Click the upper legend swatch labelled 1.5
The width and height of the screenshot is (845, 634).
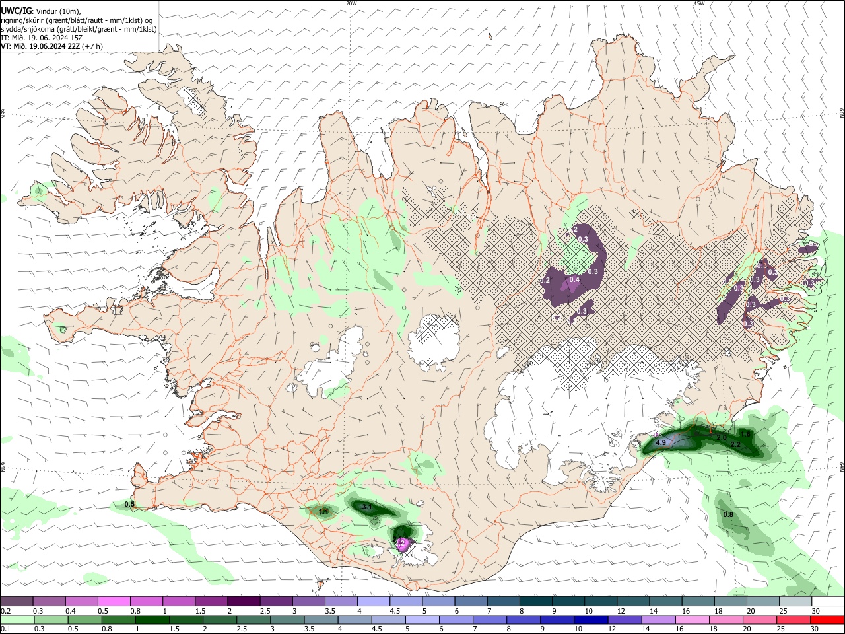[211, 602]
